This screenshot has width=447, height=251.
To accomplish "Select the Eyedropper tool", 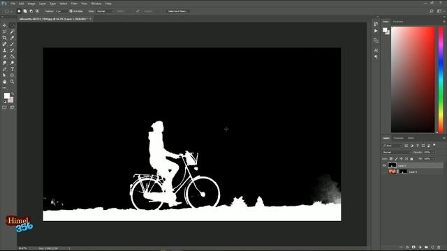I will (x=12, y=38).
